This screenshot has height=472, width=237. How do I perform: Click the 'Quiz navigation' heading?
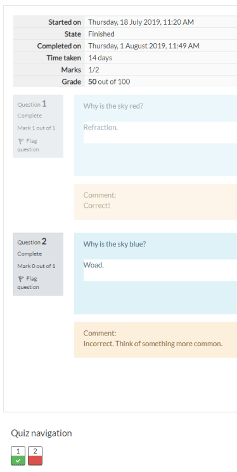(41, 433)
